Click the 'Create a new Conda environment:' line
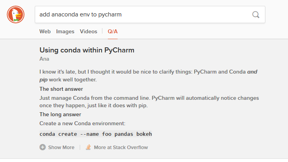The height and width of the screenshot is (162, 288). (x=82, y=124)
